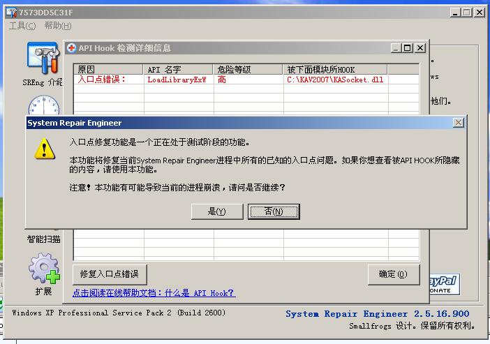Close the 7573DD5C31F main window
The image size is (490, 344).
pos(480,13)
